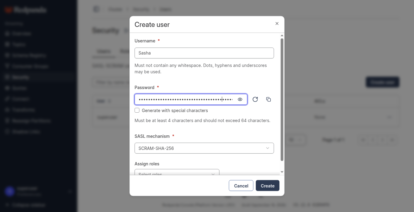Viewport: 414px width, 212px height.
Task: Click the sidebar toggle icon beside breadcrumbs
Action: (x=96, y=9)
